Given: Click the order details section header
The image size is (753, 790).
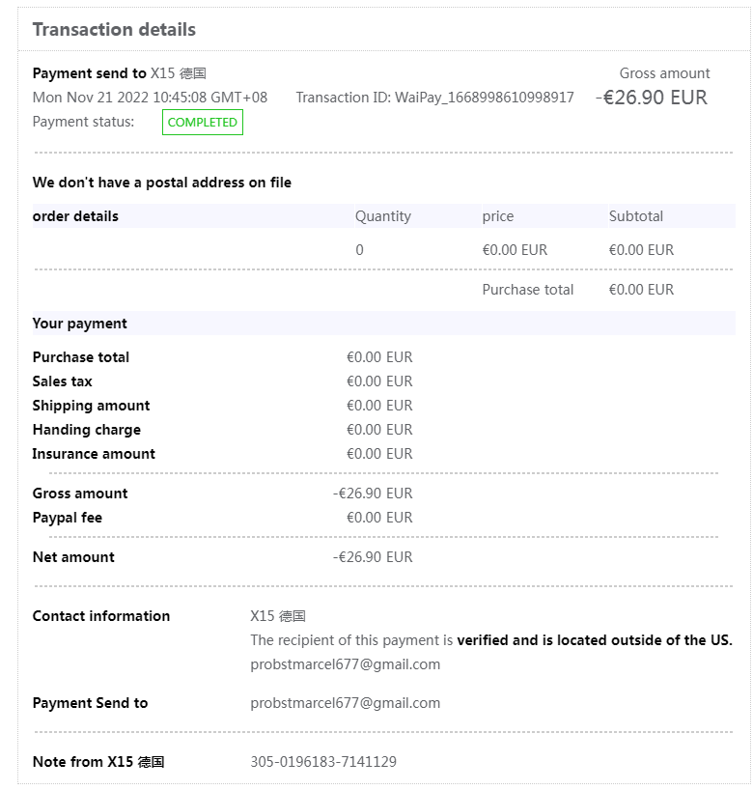Looking at the screenshot, I should tap(75, 216).
